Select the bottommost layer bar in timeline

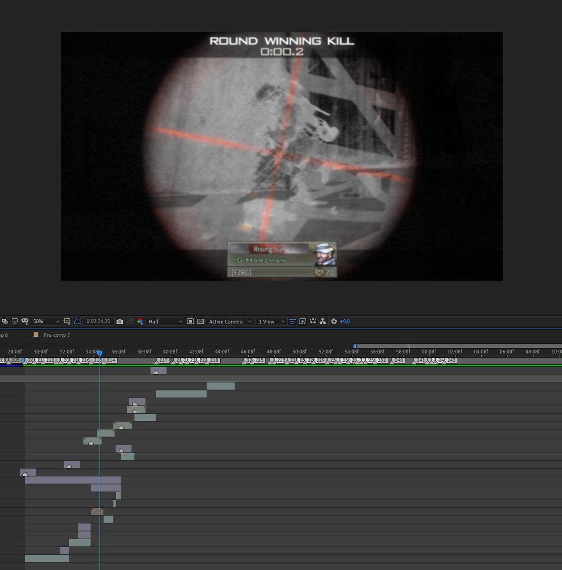(x=47, y=559)
